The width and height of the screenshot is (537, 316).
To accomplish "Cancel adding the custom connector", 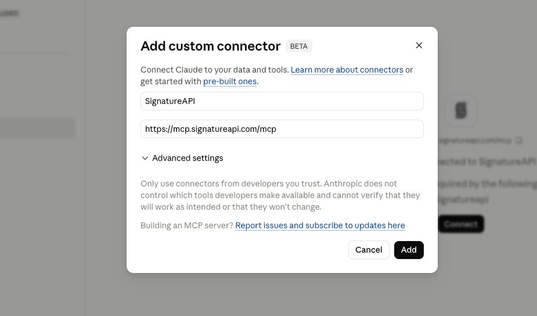I will coord(369,250).
